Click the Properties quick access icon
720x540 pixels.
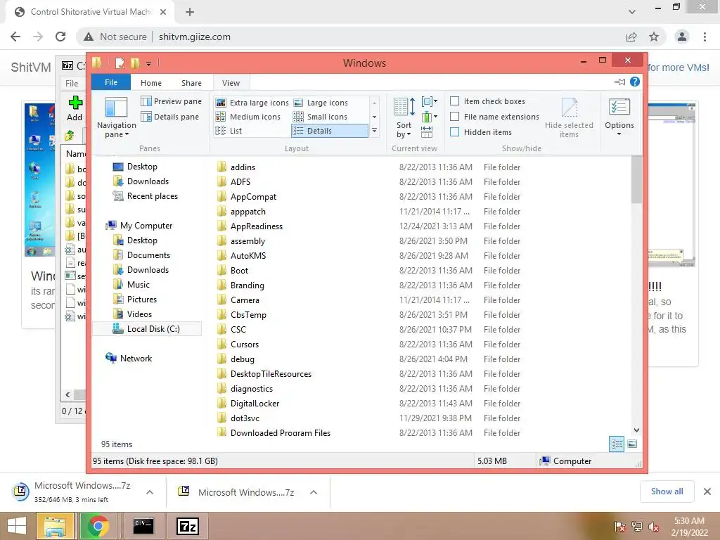click(120, 63)
